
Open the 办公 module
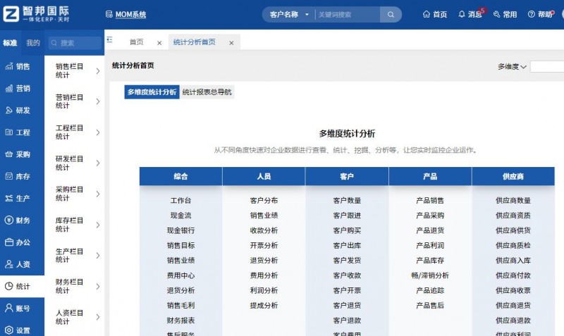coord(22,242)
